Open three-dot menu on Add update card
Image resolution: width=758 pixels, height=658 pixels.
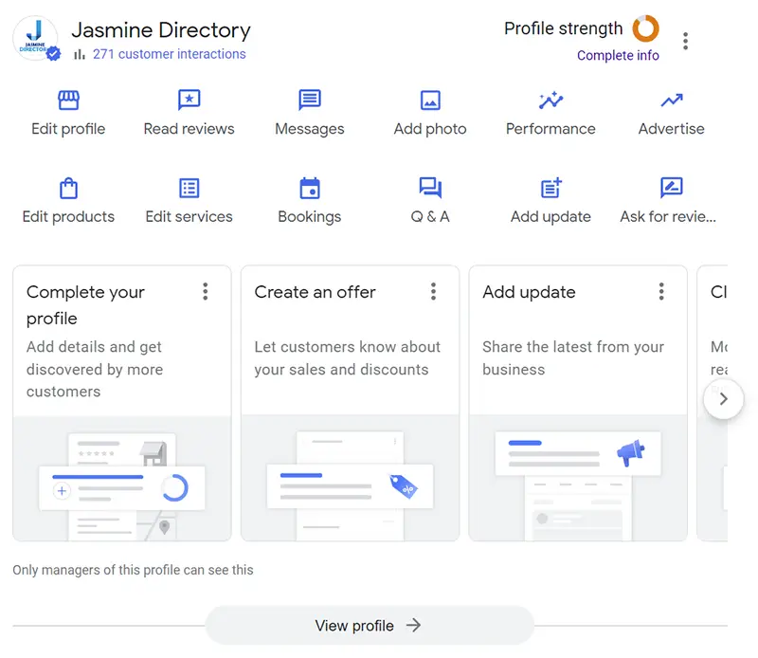pos(661,292)
